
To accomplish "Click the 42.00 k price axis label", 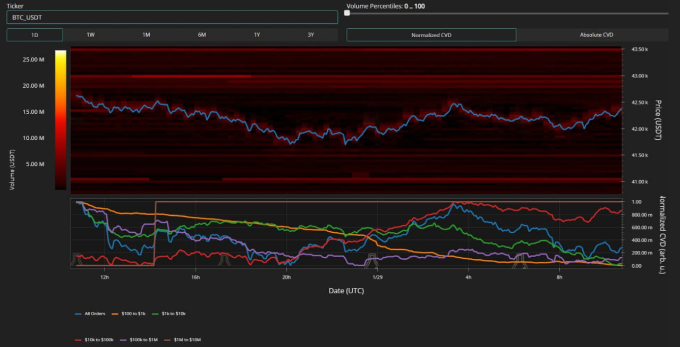I will [x=639, y=129].
